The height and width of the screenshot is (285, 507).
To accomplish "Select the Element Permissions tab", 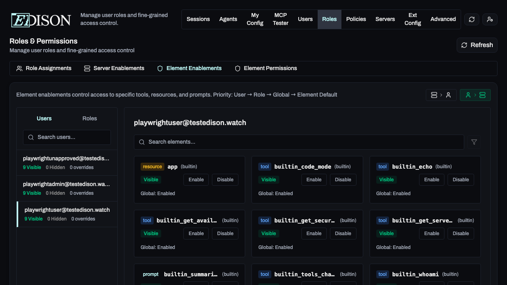I will pyautogui.click(x=266, y=68).
